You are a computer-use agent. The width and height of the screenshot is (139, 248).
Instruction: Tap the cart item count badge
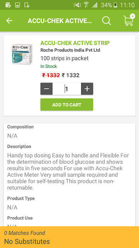click(132, 16)
